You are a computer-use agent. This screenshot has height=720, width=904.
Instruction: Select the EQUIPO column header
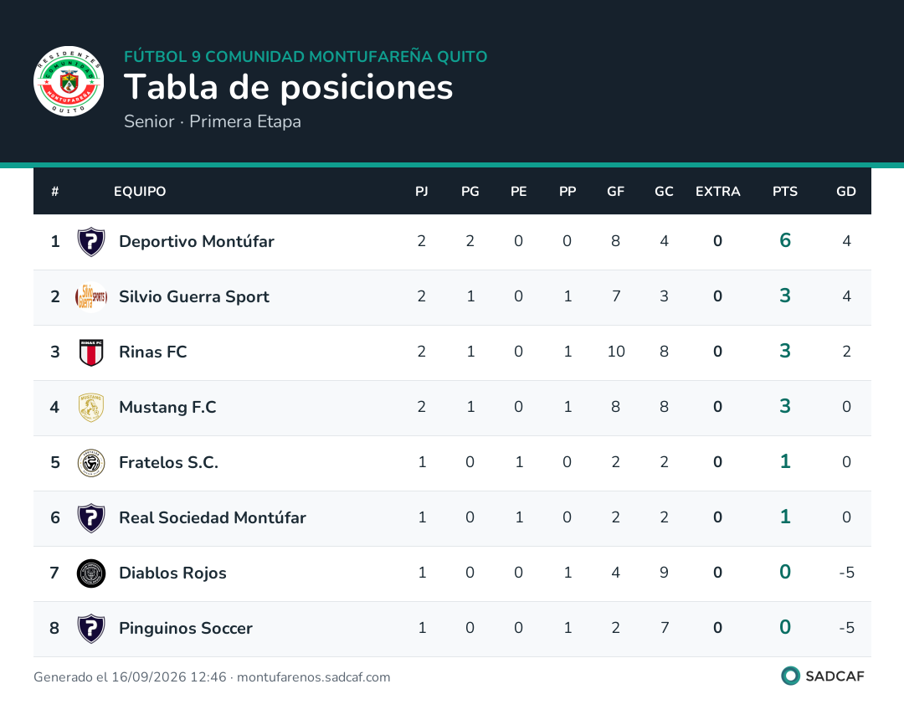tap(140, 192)
